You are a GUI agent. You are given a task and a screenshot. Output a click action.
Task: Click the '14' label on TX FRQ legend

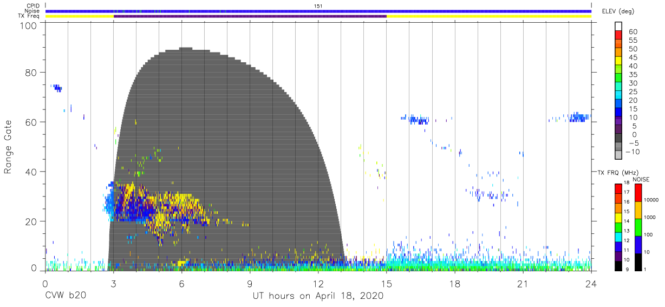pos(627,221)
